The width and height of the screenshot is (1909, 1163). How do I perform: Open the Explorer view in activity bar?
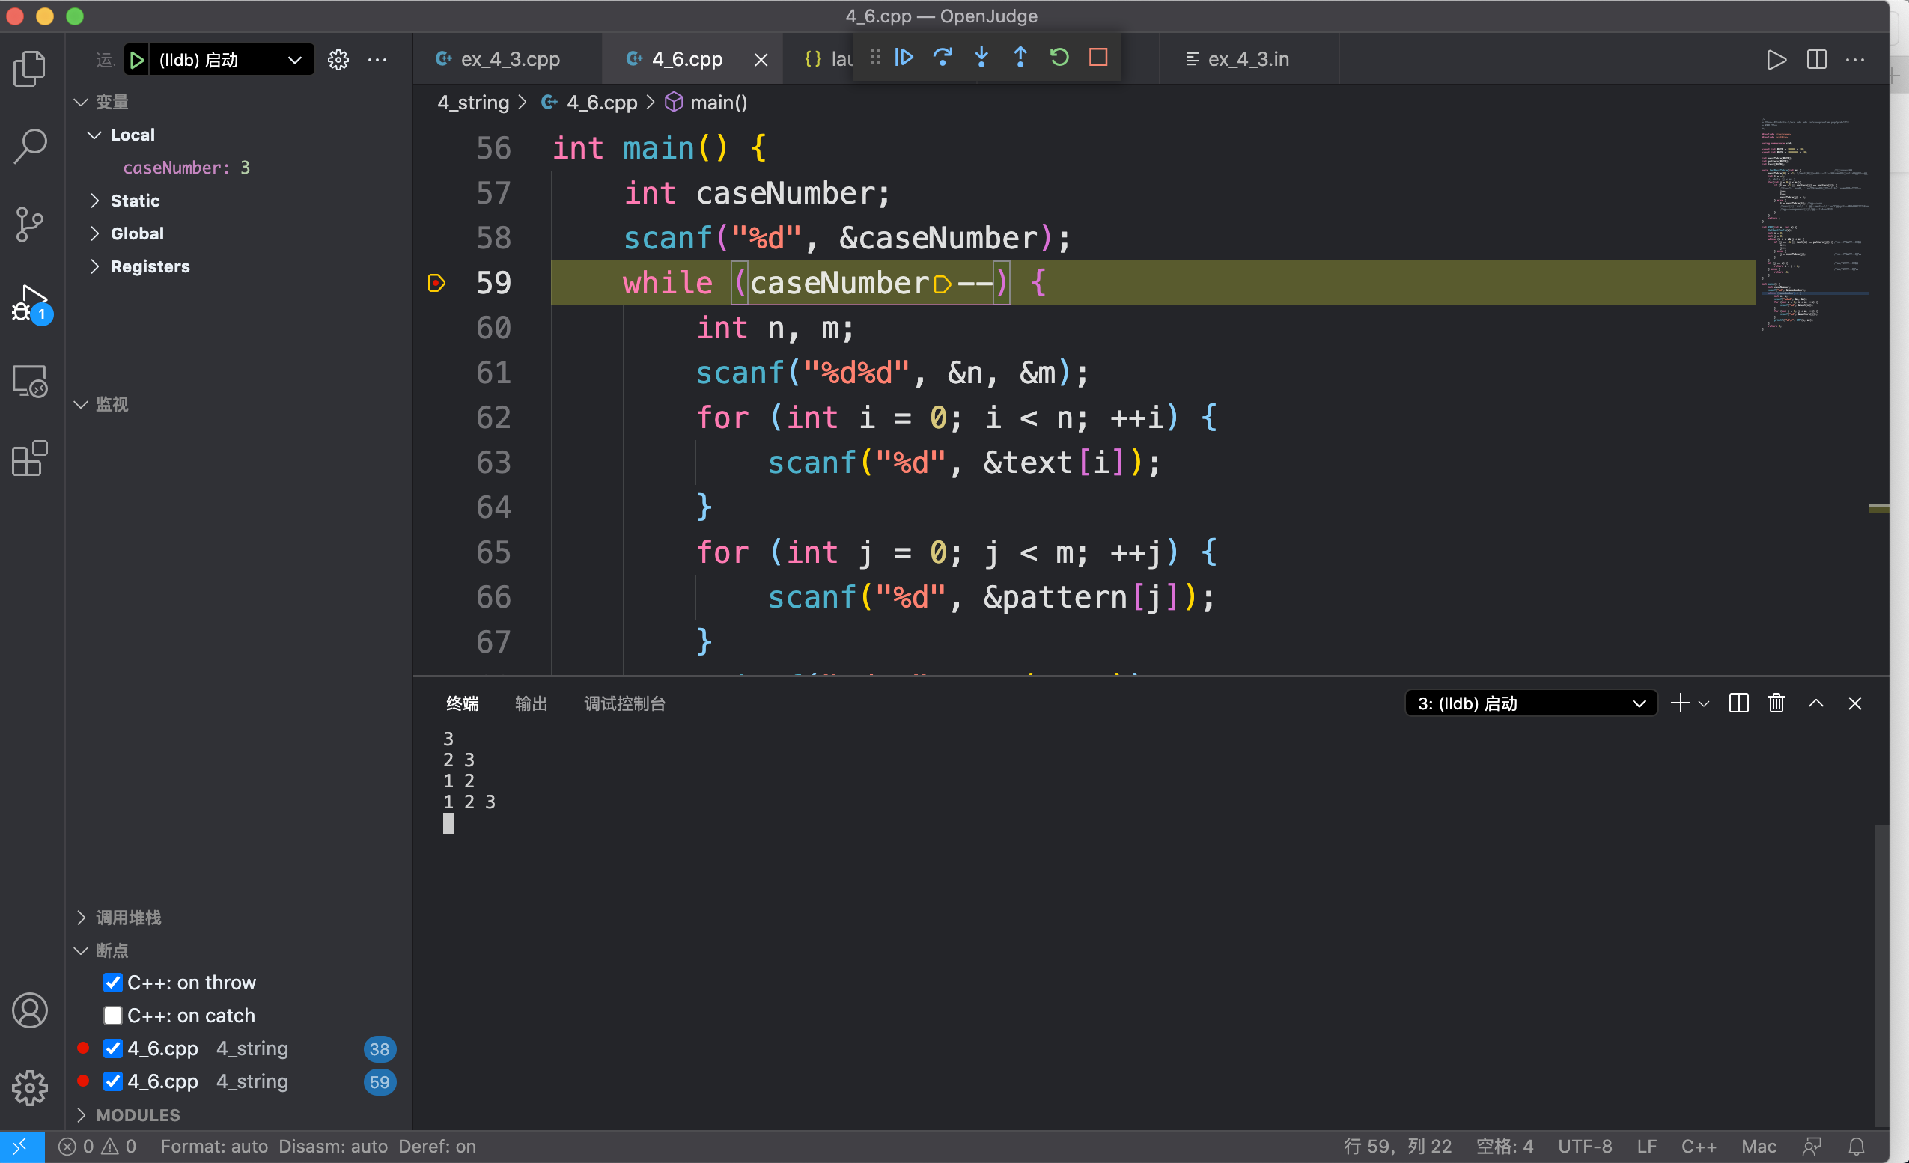[x=30, y=68]
